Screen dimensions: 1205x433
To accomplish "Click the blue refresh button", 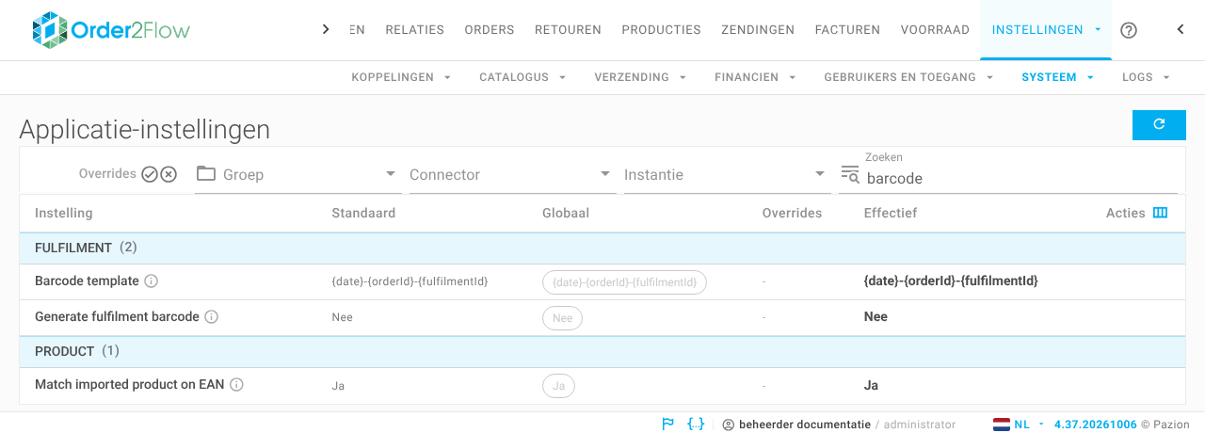I will pos(1159,124).
